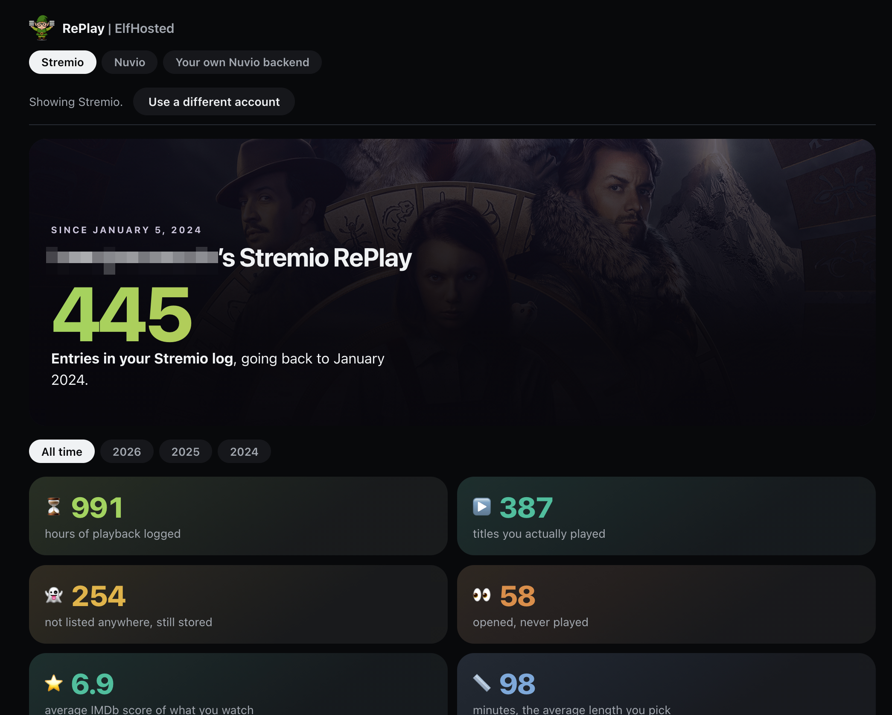
Task: Click the eyes emoji beside 58
Action: pos(482,595)
